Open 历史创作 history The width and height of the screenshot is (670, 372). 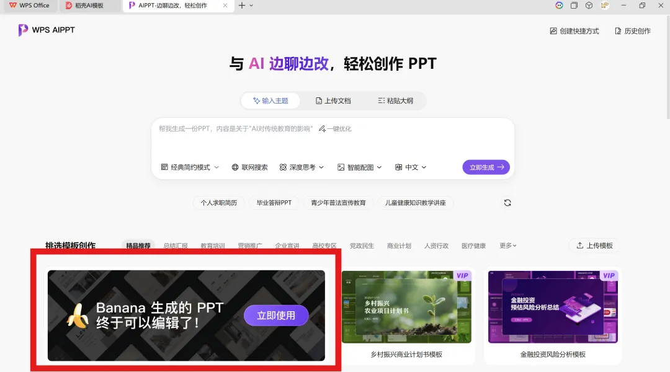tap(633, 31)
